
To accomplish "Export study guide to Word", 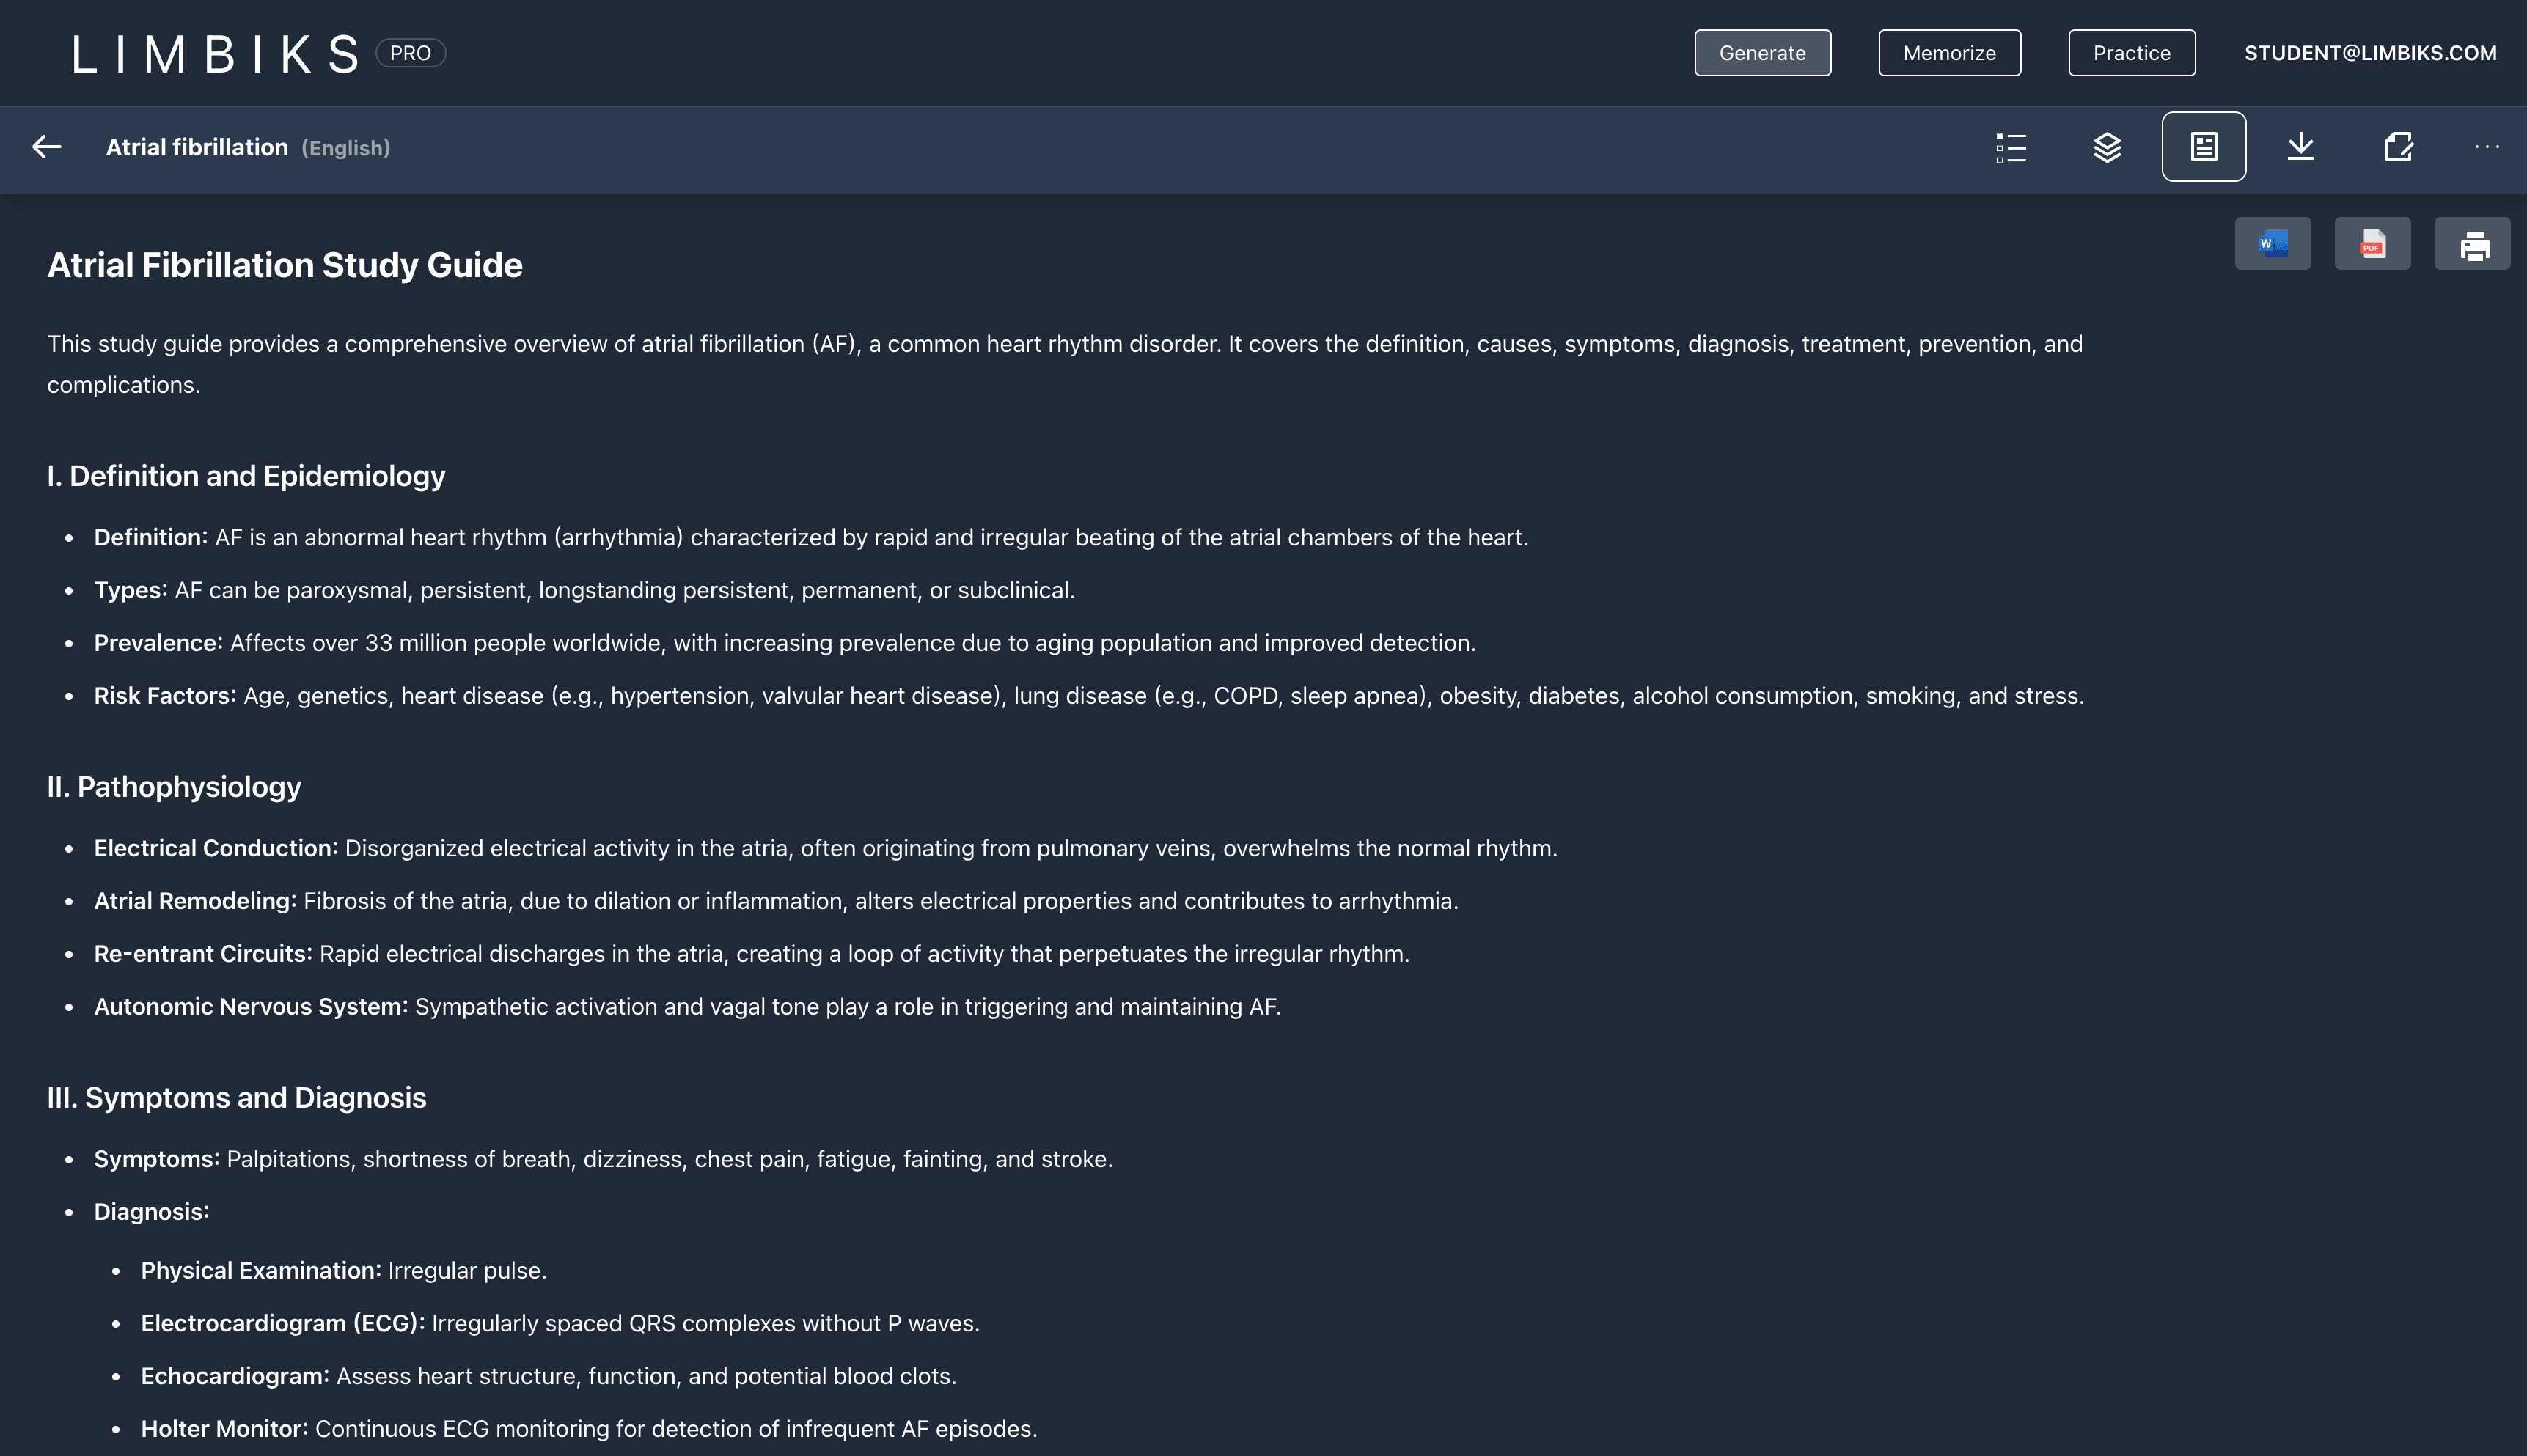I will pyautogui.click(x=2273, y=244).
